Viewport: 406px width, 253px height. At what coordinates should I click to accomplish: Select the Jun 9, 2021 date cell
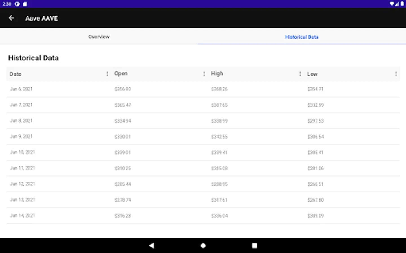point(21,136)
